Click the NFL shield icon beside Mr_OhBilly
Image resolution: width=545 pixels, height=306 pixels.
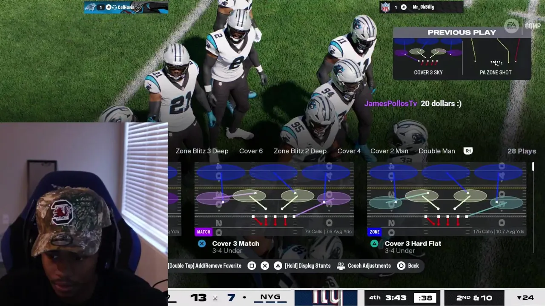tap(385, 7)
